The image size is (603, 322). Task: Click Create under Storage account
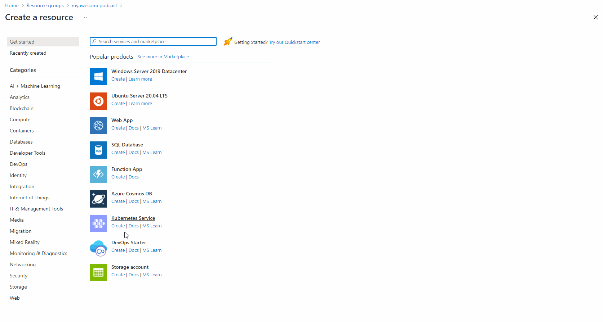(x=118, y=275)
